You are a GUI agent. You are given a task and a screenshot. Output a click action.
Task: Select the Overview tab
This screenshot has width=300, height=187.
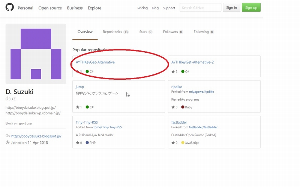[x=85, y=32]
